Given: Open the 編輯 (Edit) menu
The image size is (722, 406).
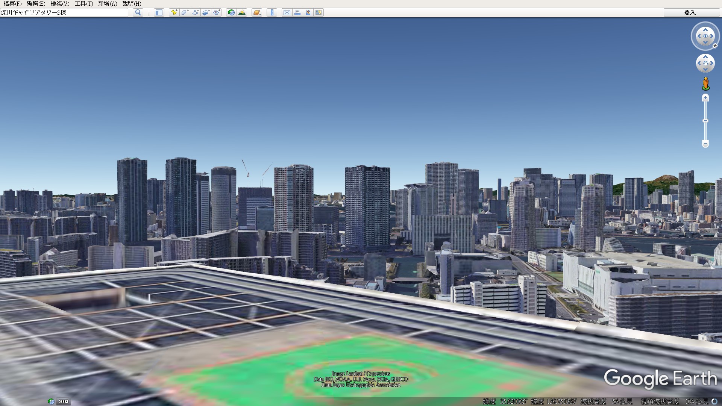Looking at the screenshot, I should click(x=36, y=3).
